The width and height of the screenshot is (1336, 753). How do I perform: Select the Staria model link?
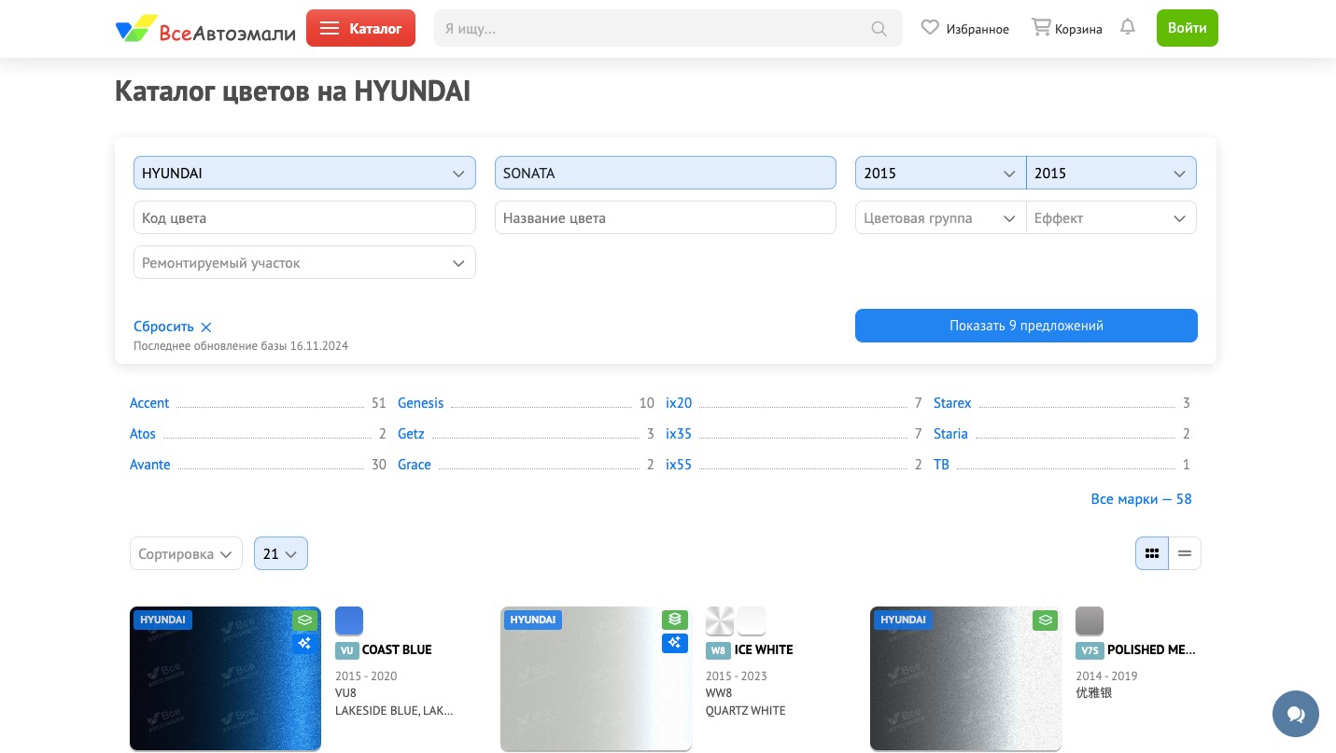(950, 434)
